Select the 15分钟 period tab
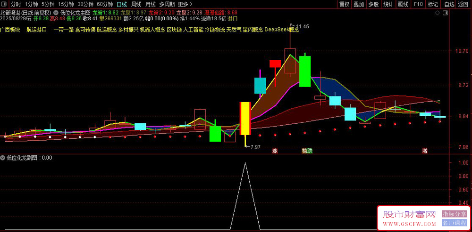472x232 pixels. click(x=66, y=4)
